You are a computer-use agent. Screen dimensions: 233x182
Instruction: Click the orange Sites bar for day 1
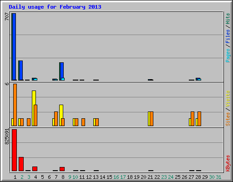click(x=15, y=105)
